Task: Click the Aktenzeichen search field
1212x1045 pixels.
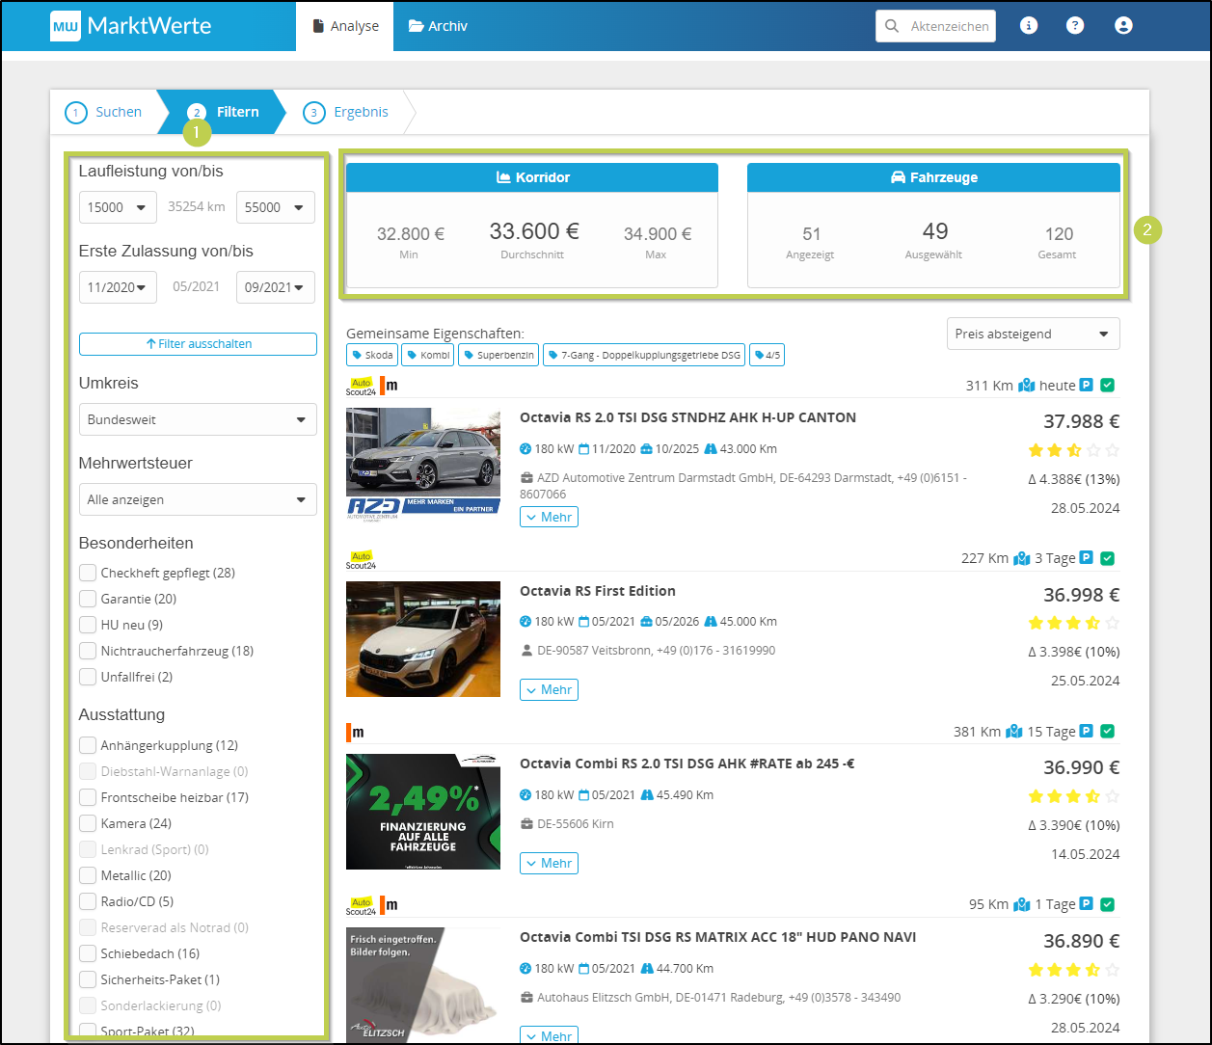Action: [948, 26]
